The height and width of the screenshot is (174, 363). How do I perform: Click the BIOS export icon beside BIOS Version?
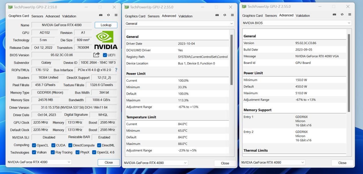click(x=97, y=55)
